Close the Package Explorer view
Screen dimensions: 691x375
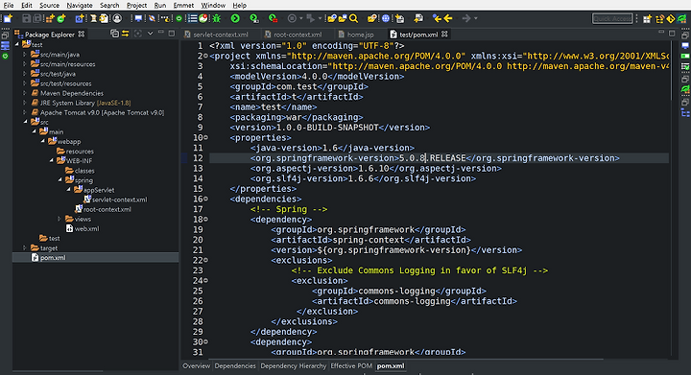click(82, 34)
